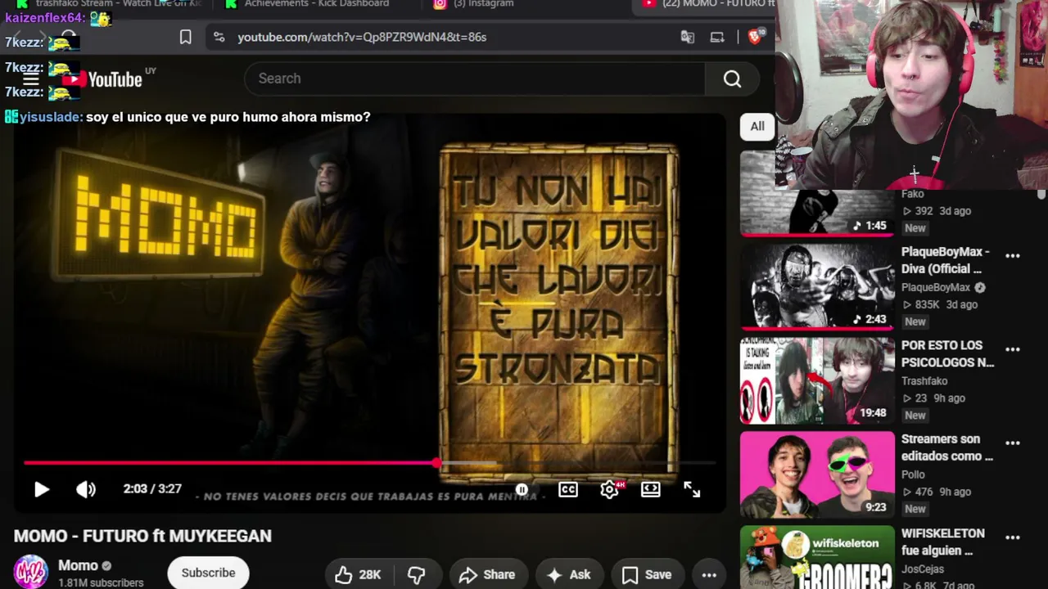This screenshot has width=1048, height=589.
Task: Open the player settings gear
Action: (610, 489)
